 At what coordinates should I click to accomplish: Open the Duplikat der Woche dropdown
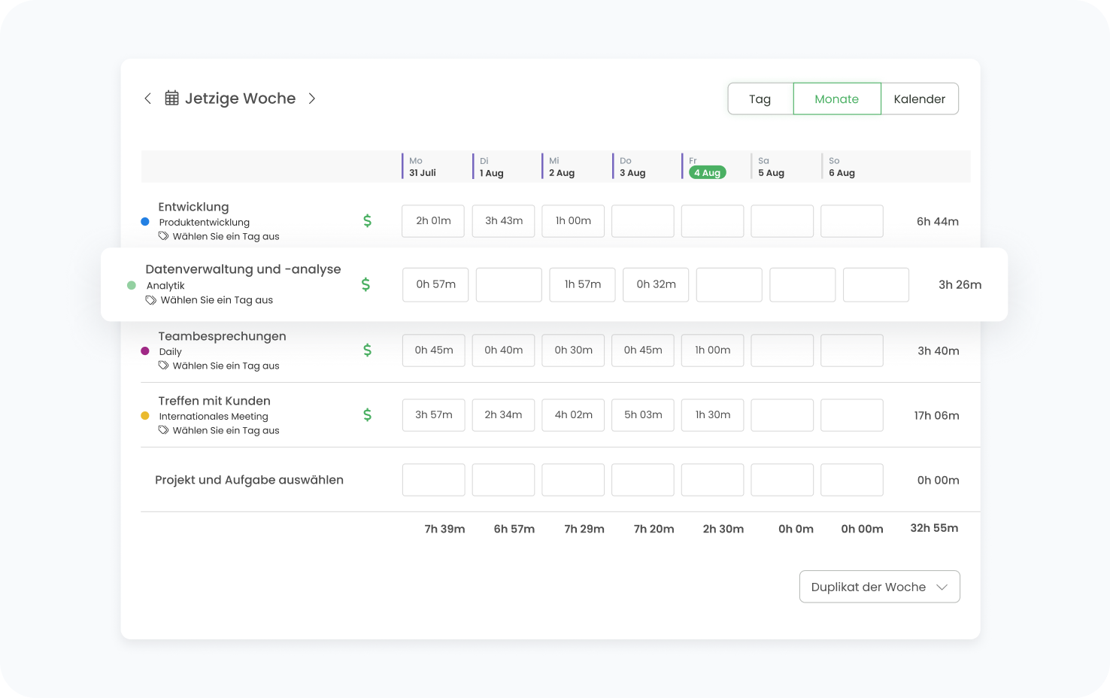[x=879, y=587]
